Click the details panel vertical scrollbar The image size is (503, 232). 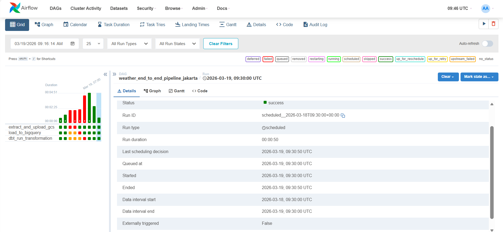pos(492,172)
